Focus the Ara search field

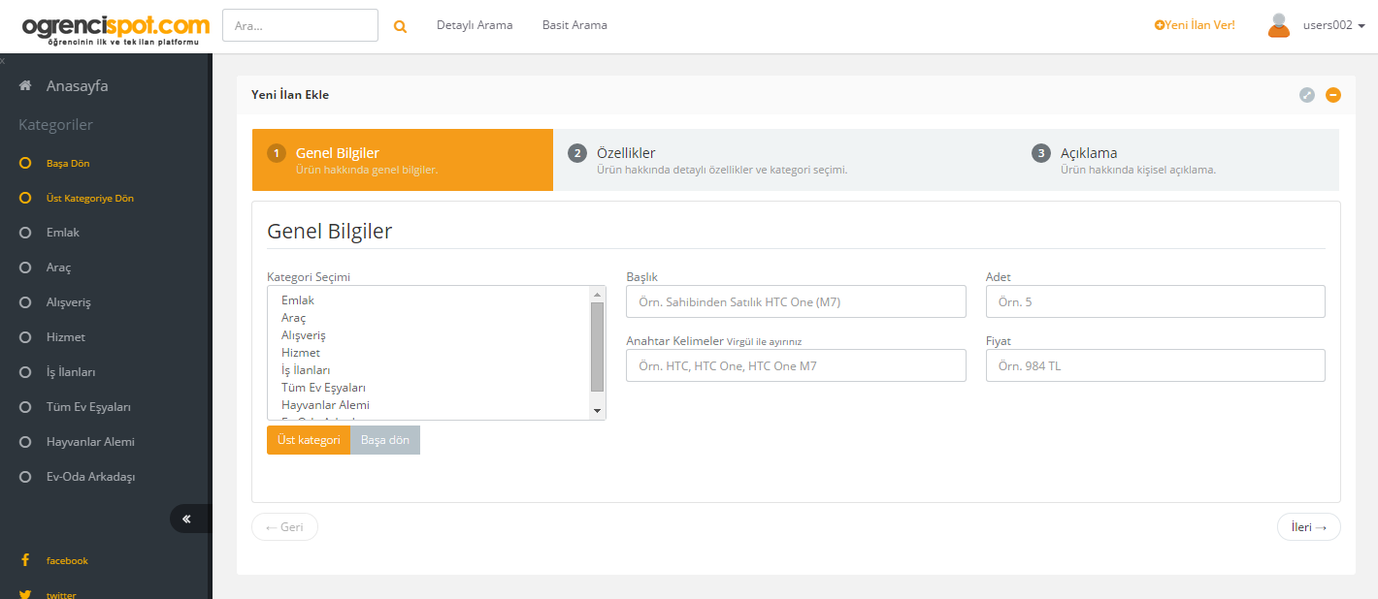coord(300,25)
